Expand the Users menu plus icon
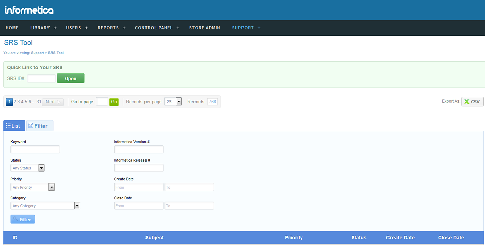This screenshot has height=245, width=485. click(86, 28)
